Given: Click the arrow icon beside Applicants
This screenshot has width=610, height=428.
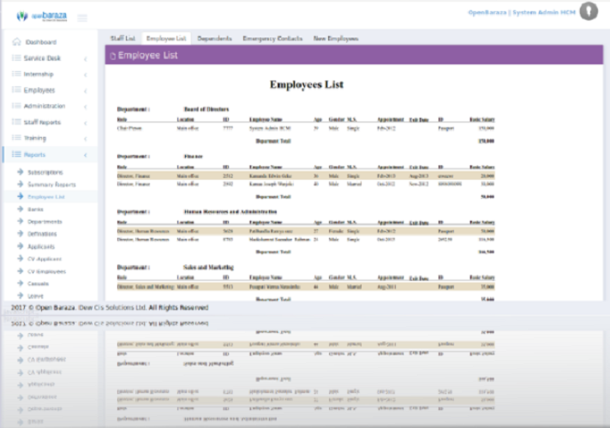Looking at the screenshot, I should tap(21, 246).
